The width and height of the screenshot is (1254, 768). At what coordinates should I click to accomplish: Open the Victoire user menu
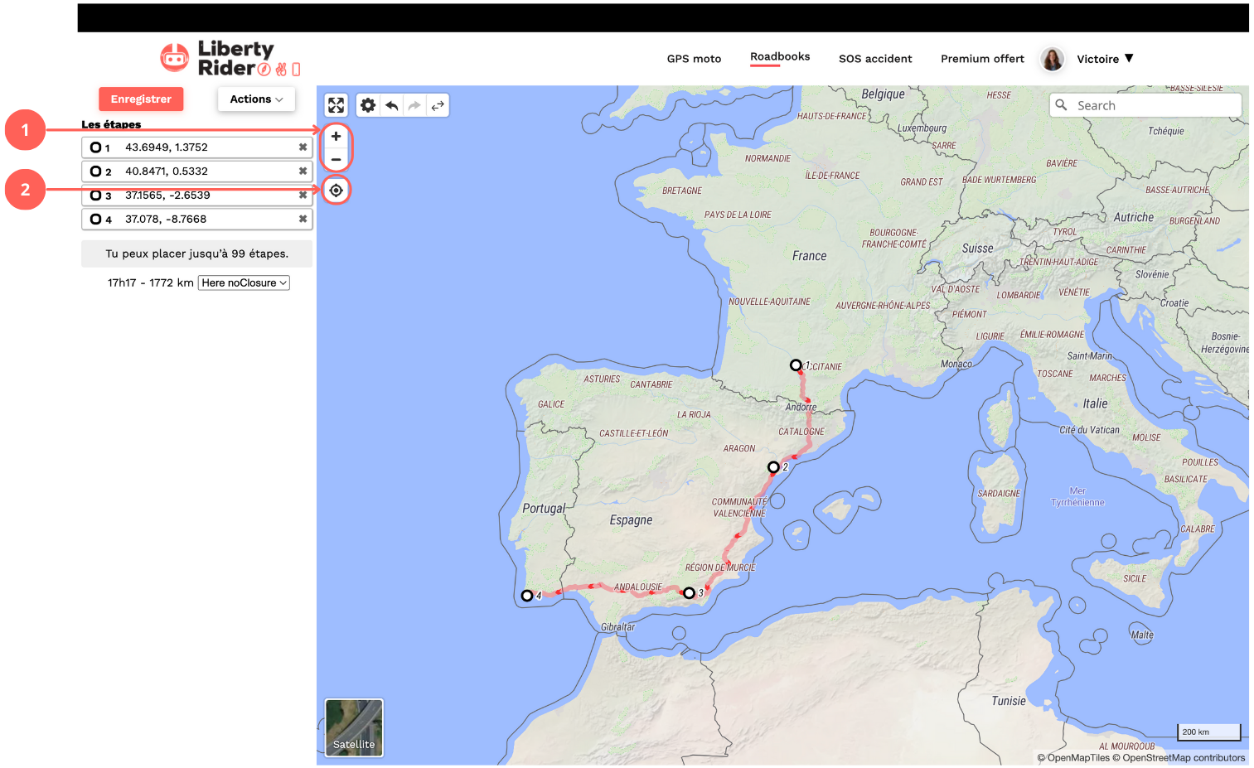[1104, 59]
